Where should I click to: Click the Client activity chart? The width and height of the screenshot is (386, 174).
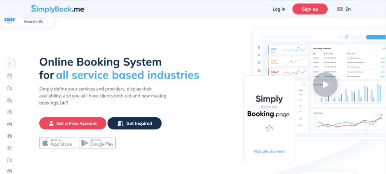348,121
